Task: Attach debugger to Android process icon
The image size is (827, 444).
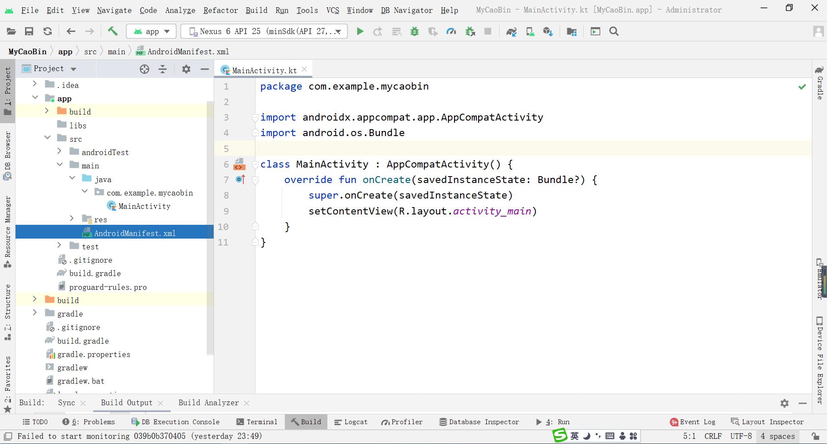Action: point(470,31)
